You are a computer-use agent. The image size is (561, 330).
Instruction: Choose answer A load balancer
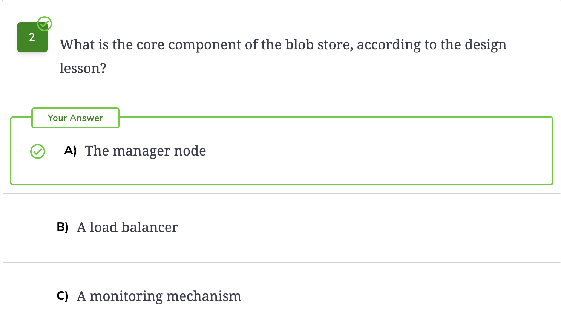pyautogui.click(x=127, y=227)
